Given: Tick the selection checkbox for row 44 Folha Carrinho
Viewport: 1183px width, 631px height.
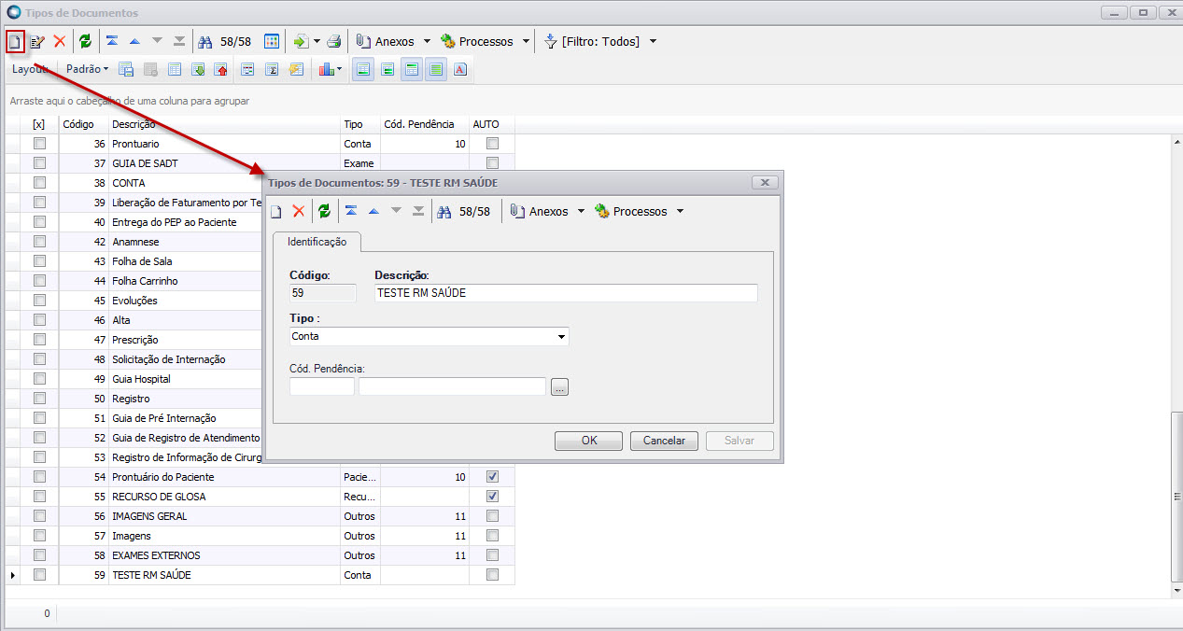Looking at the screenshot, I should click(x=39, y=281).
